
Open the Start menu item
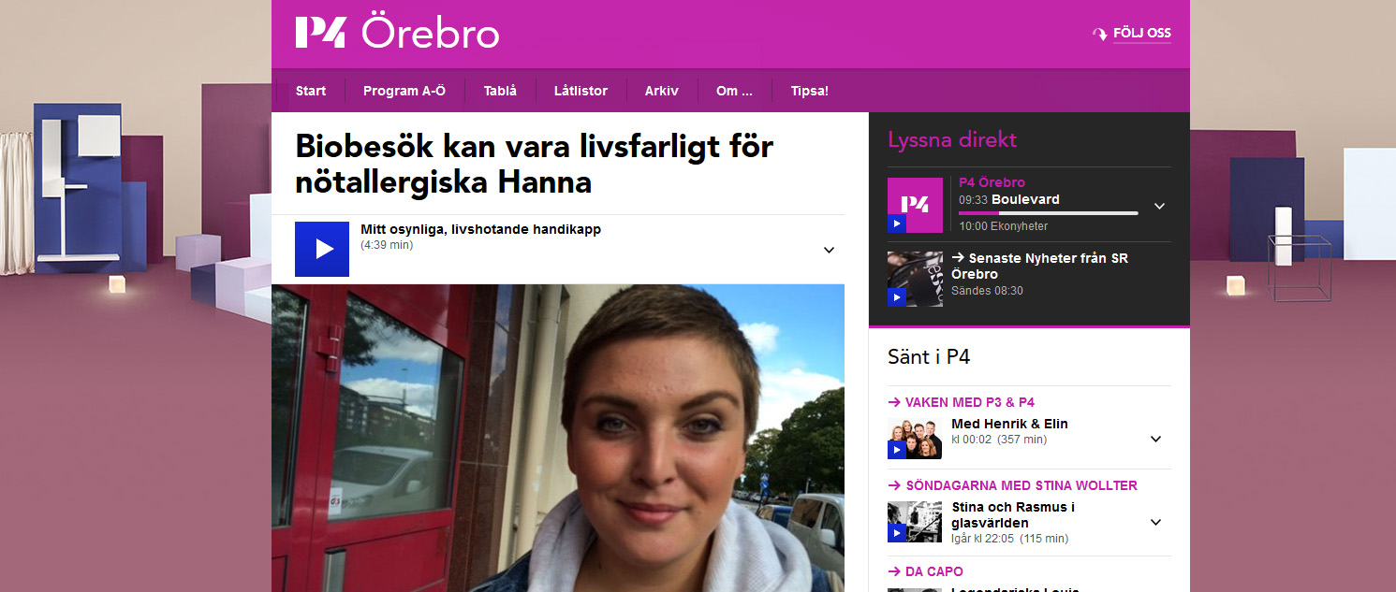point(311,91)
